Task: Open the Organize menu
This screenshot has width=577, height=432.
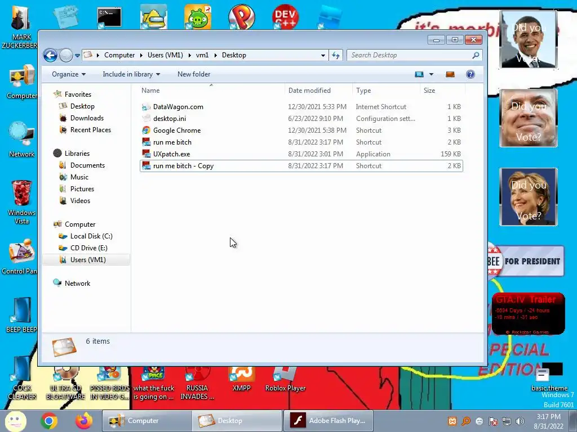Action: coord(68,74)
